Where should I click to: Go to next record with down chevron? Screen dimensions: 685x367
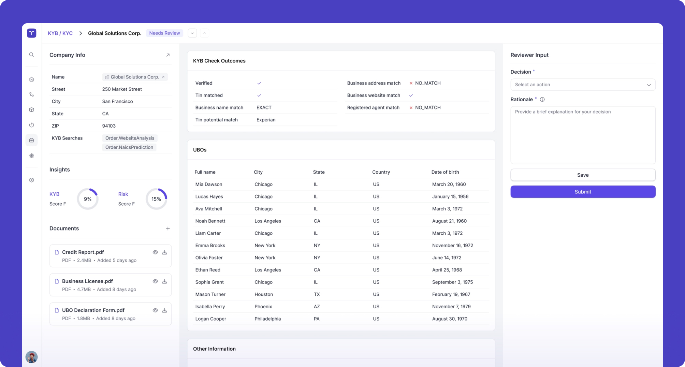[192, 33]
